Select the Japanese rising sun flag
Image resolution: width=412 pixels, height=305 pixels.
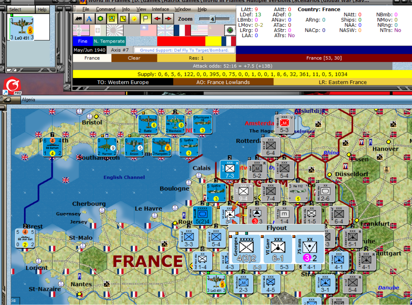[x=115, y=30]
